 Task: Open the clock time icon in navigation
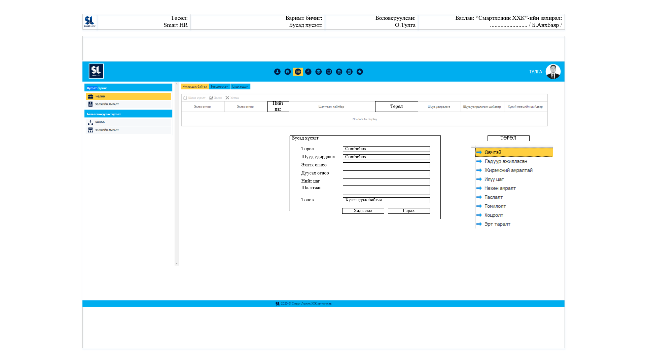308,72
